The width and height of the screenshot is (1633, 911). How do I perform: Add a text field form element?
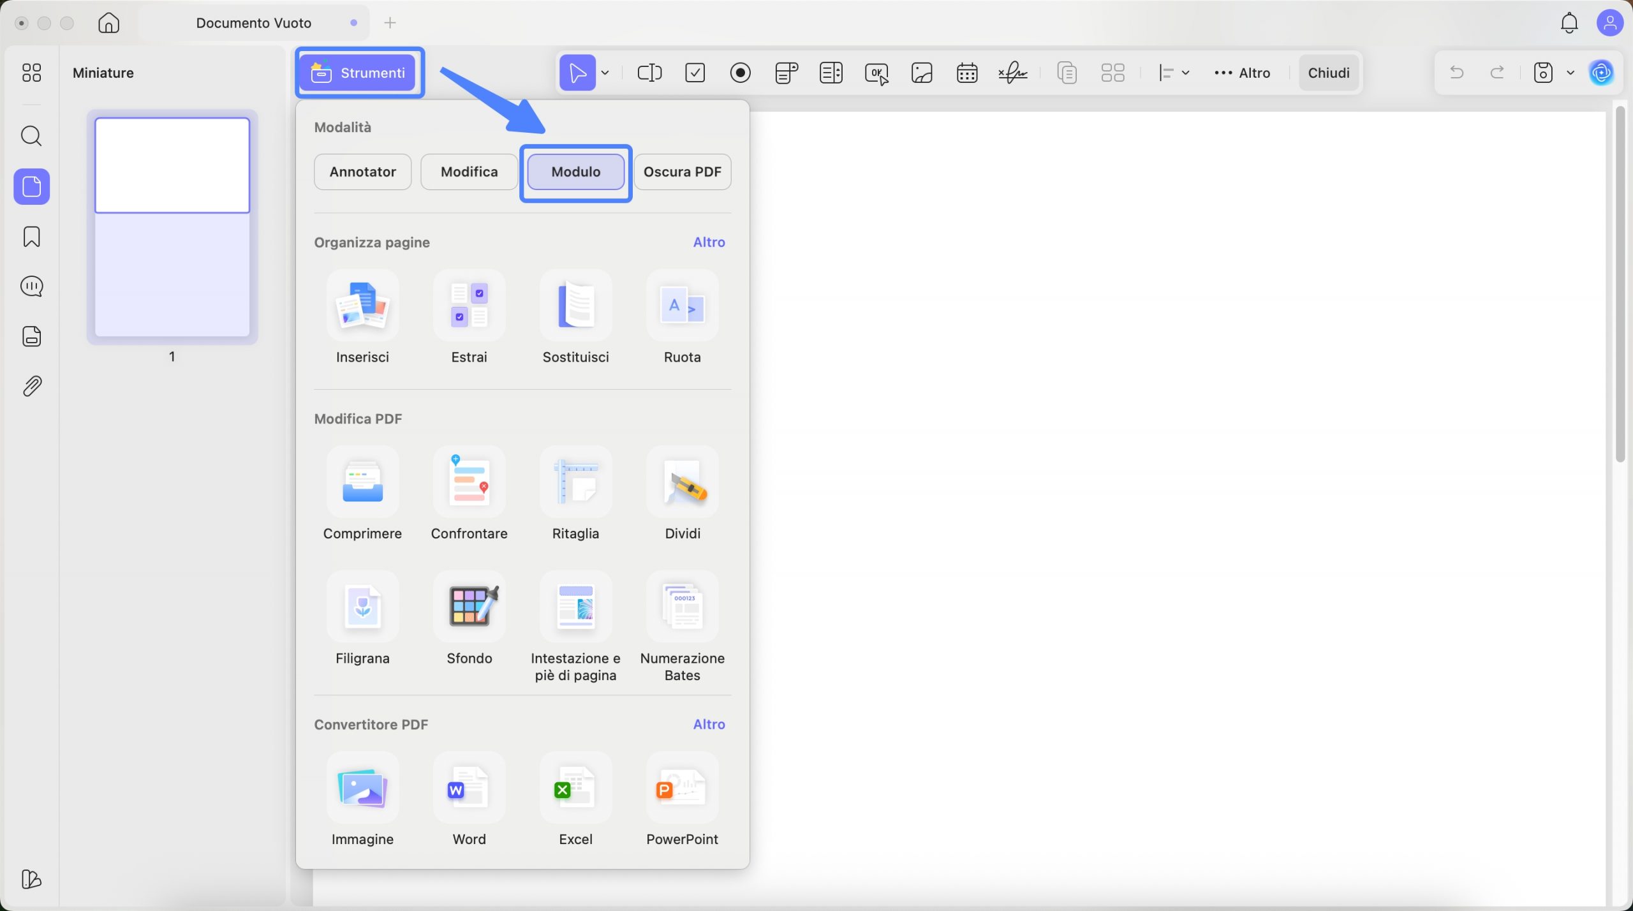pyautogui.click(x=649, y=73)
